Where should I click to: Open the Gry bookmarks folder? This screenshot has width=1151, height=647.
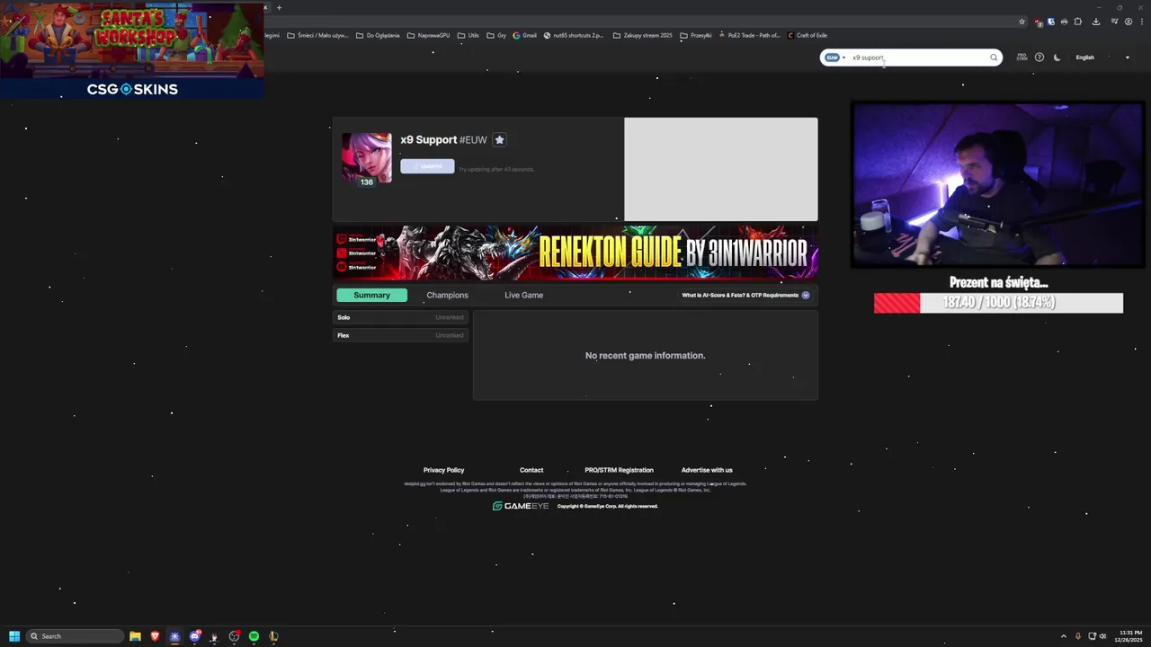point(496,35)
